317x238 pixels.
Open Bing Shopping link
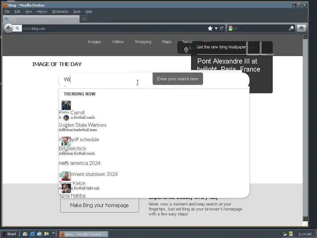143,42
